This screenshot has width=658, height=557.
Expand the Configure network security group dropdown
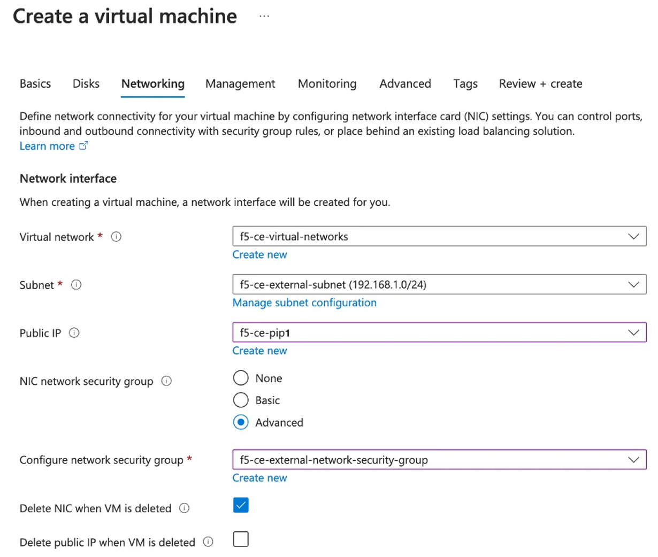click(x=634, y=460)
